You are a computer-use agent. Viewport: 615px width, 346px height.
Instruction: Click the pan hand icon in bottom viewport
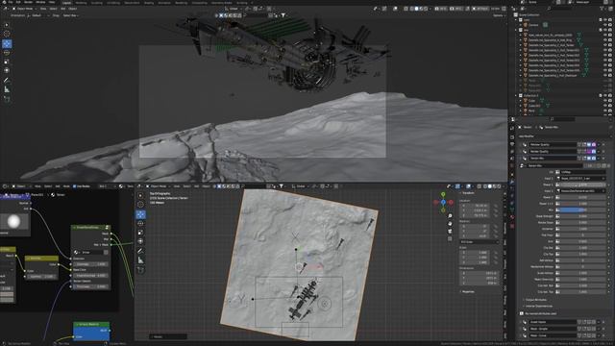tap(450, 224)
